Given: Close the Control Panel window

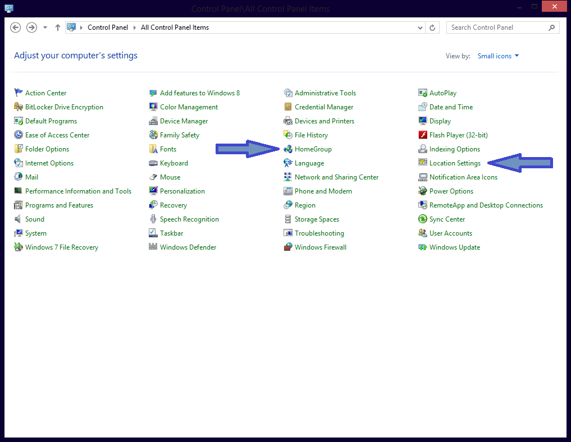Looking at the screenshot, I should (x=554, y=6).
